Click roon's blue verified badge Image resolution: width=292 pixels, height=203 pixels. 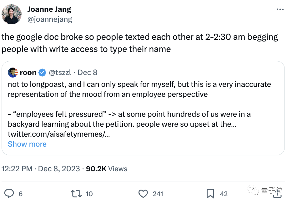point(42,73)
